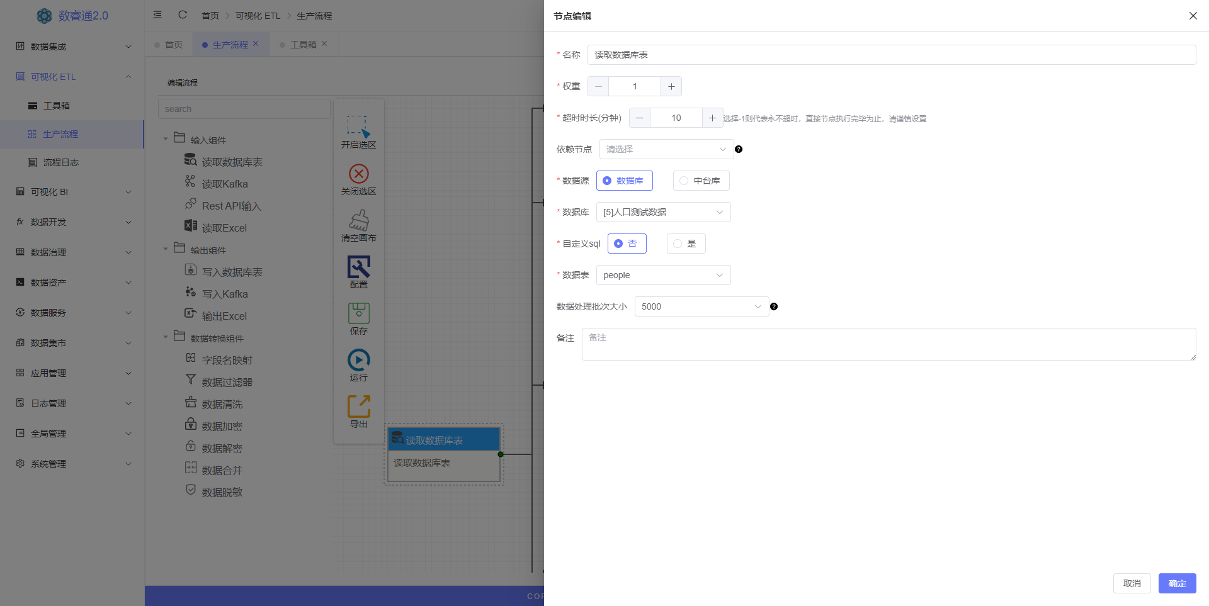This screenshot has height=606, width=1209.
Task: Select the 中台库 data source radio
Action: 701,181
